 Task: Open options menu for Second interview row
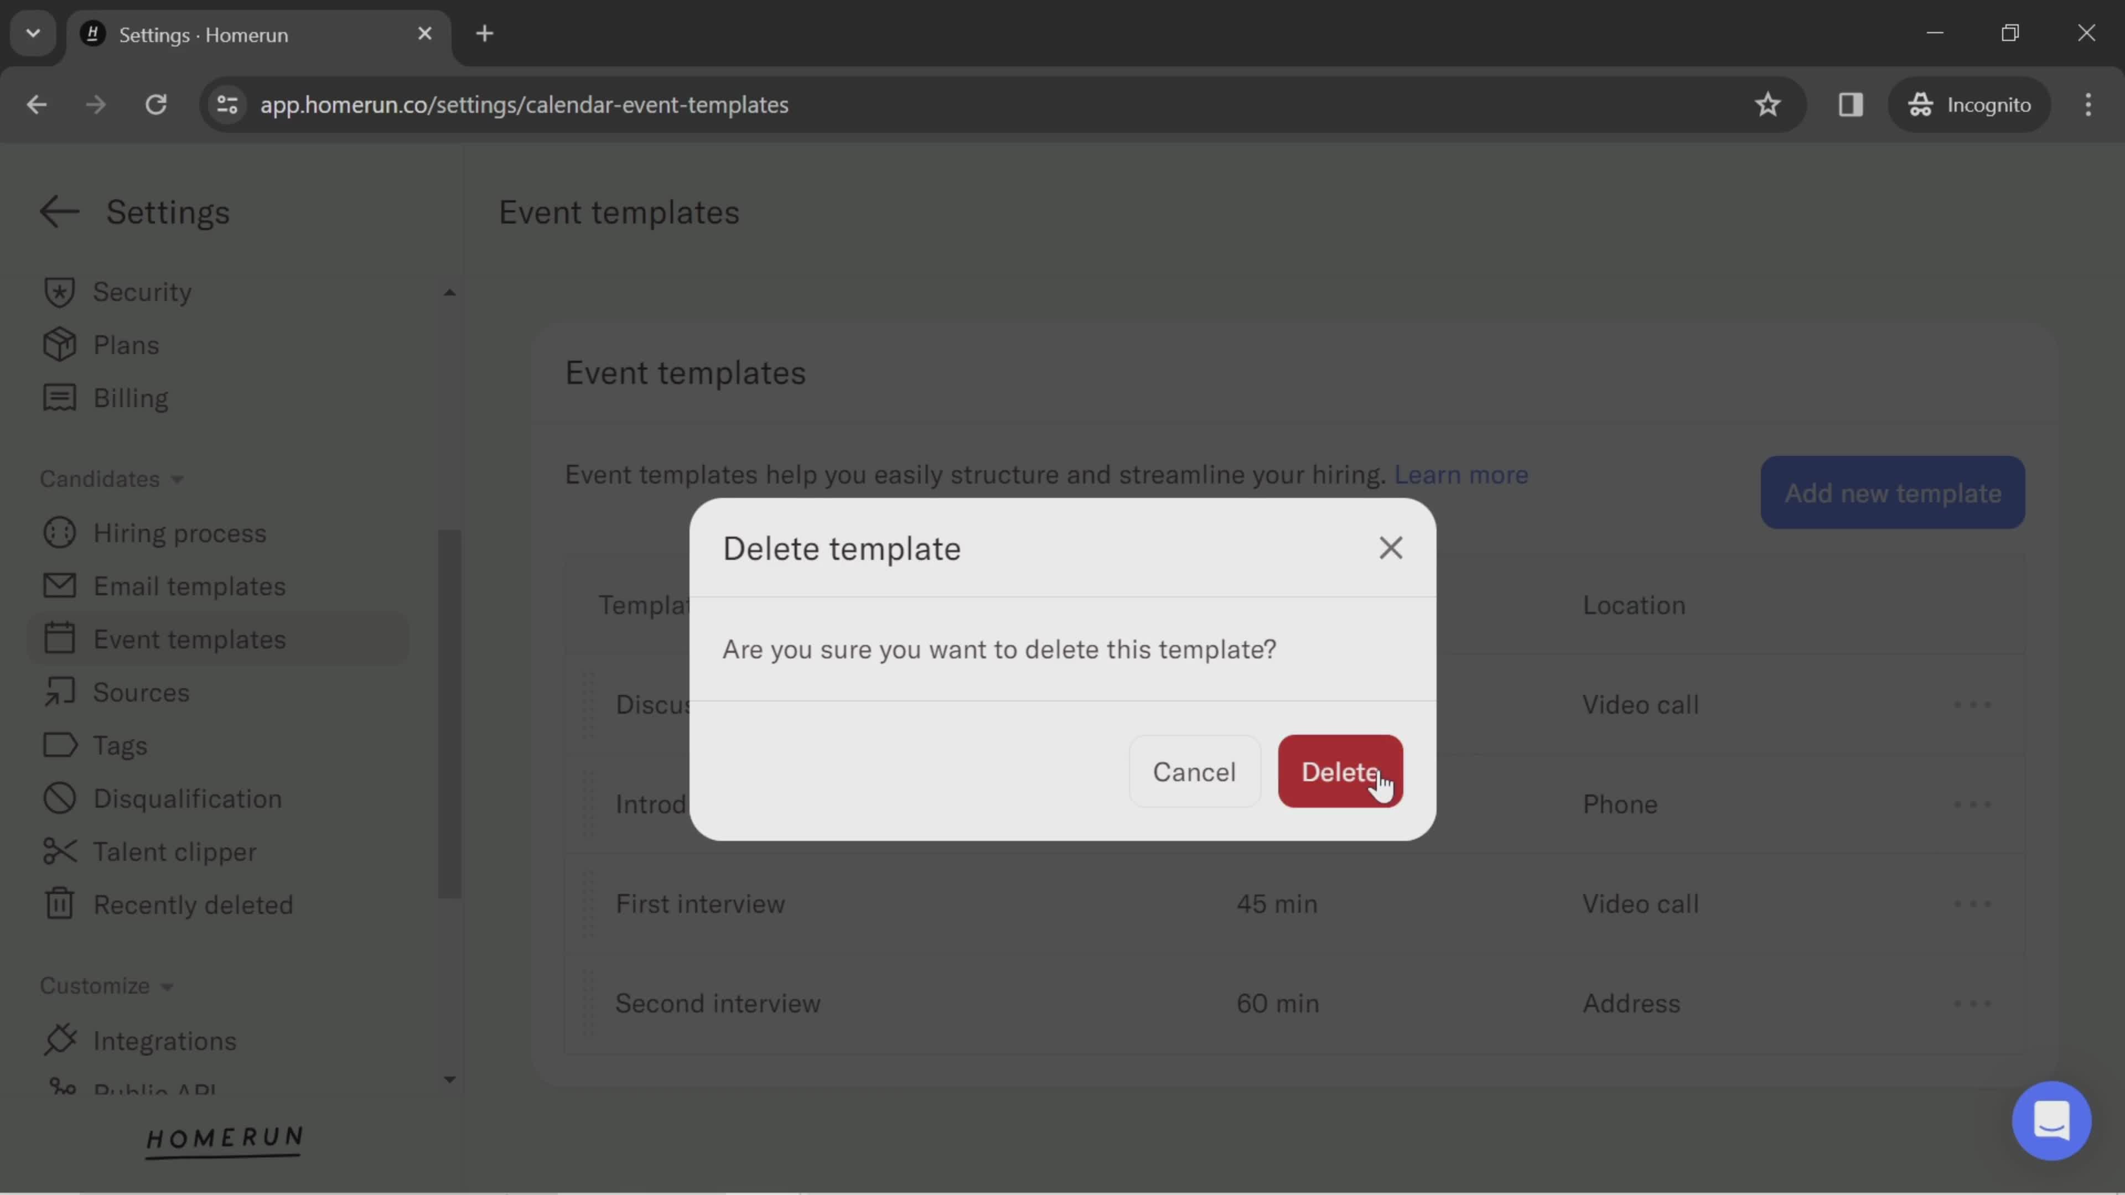coord(1972,1003)
